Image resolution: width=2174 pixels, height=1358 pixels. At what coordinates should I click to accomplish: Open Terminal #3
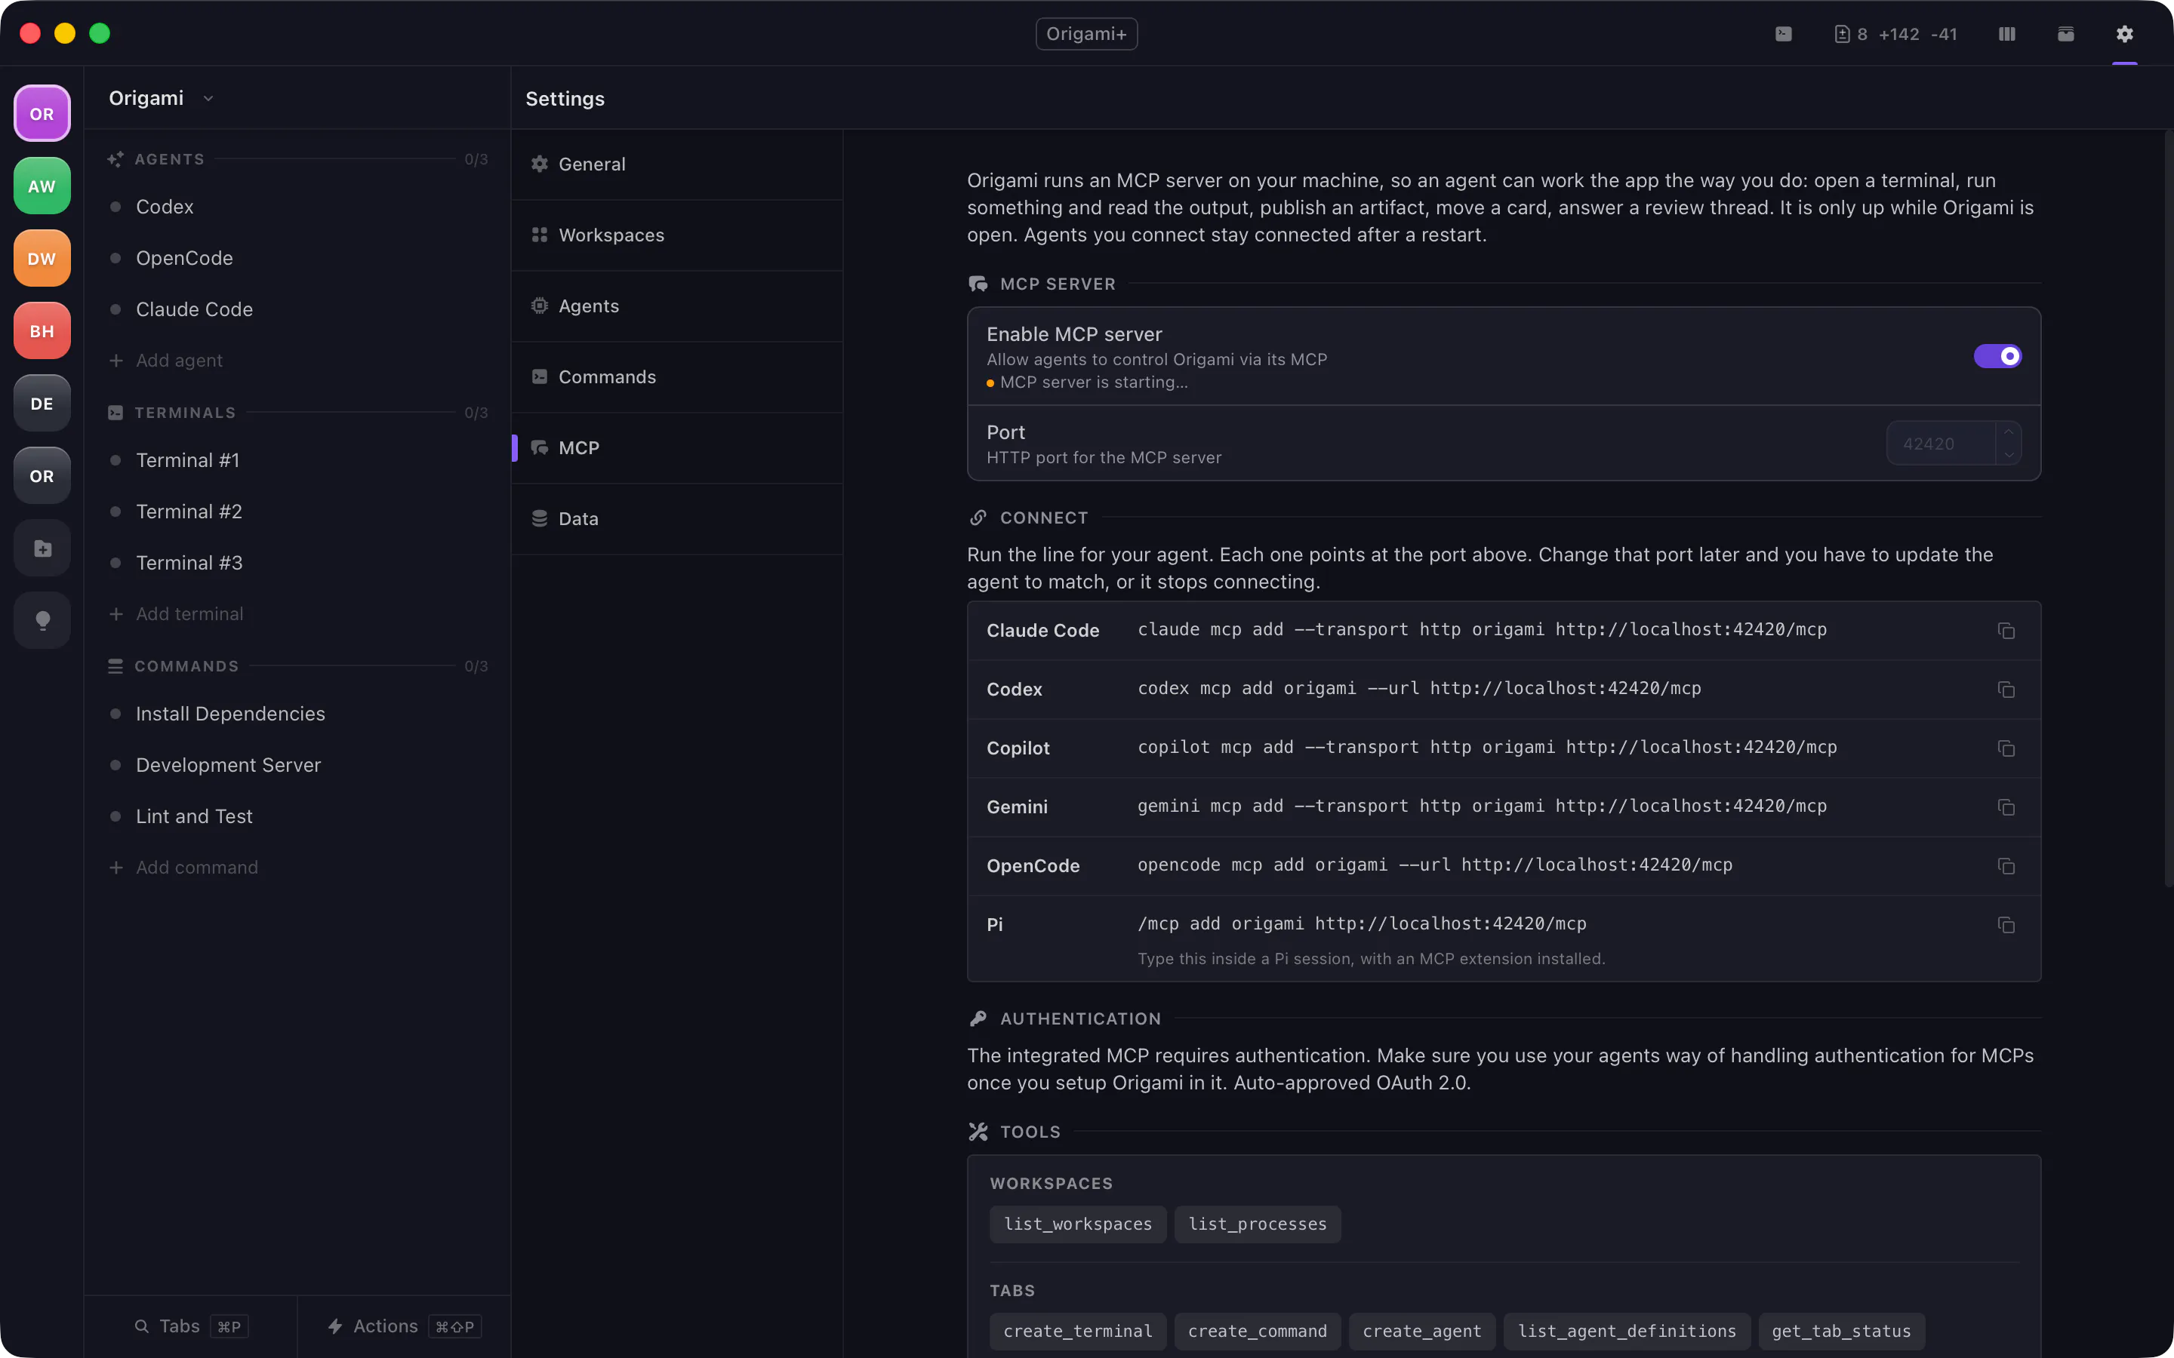point(297,562)
